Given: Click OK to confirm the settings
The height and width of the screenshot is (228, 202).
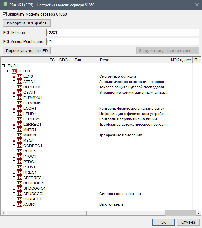Looking at the screenshot, I should pyautogui.click(x=163, y=222).
